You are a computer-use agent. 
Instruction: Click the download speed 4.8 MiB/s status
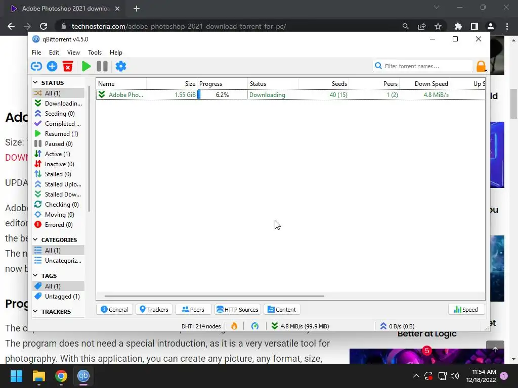pos(300,326)
